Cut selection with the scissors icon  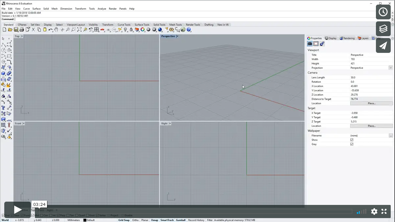[33, 30]
